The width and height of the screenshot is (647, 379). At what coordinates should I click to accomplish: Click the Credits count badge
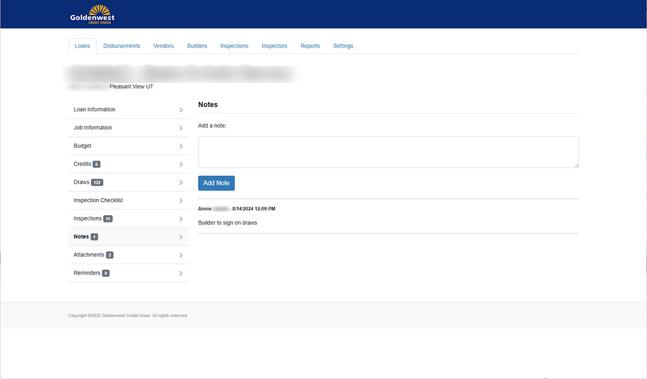[96, 165]
